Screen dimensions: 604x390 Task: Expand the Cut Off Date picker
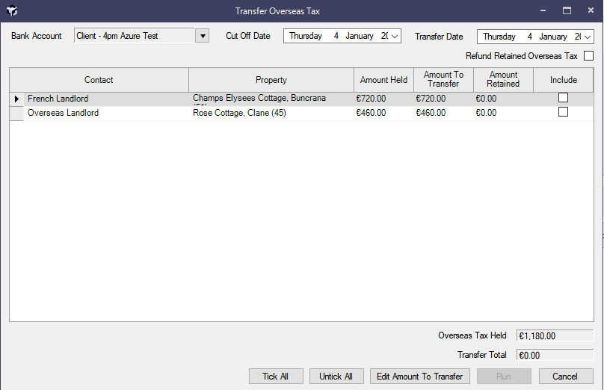click(395, 36)
